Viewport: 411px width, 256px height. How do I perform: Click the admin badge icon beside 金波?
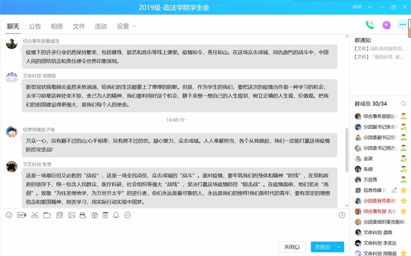(403, 159)
